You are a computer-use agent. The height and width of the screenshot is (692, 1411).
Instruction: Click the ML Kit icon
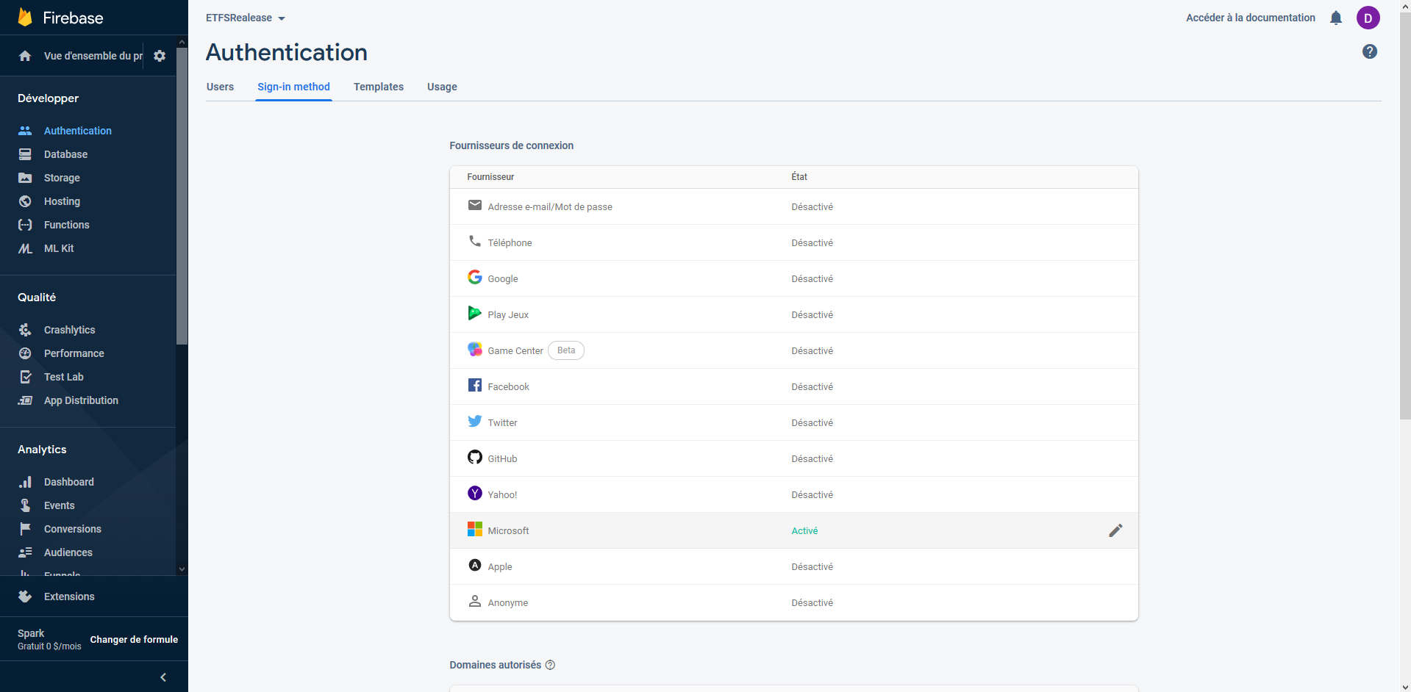25,248
